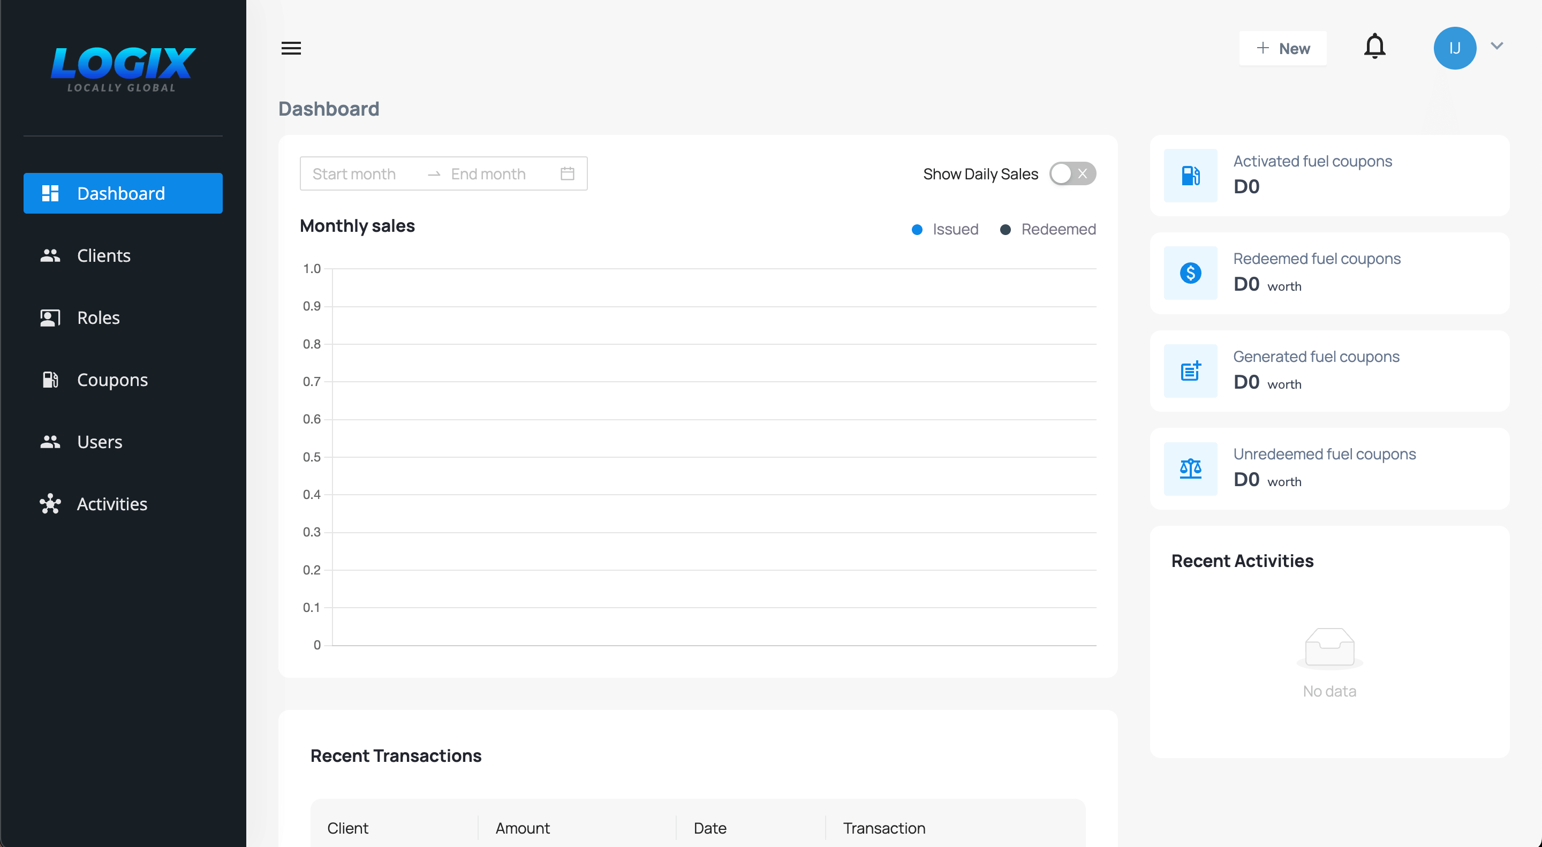The image size is (1542, 847).
Task: Click the calendar icon in date range
Action: [x=567, y=173]
